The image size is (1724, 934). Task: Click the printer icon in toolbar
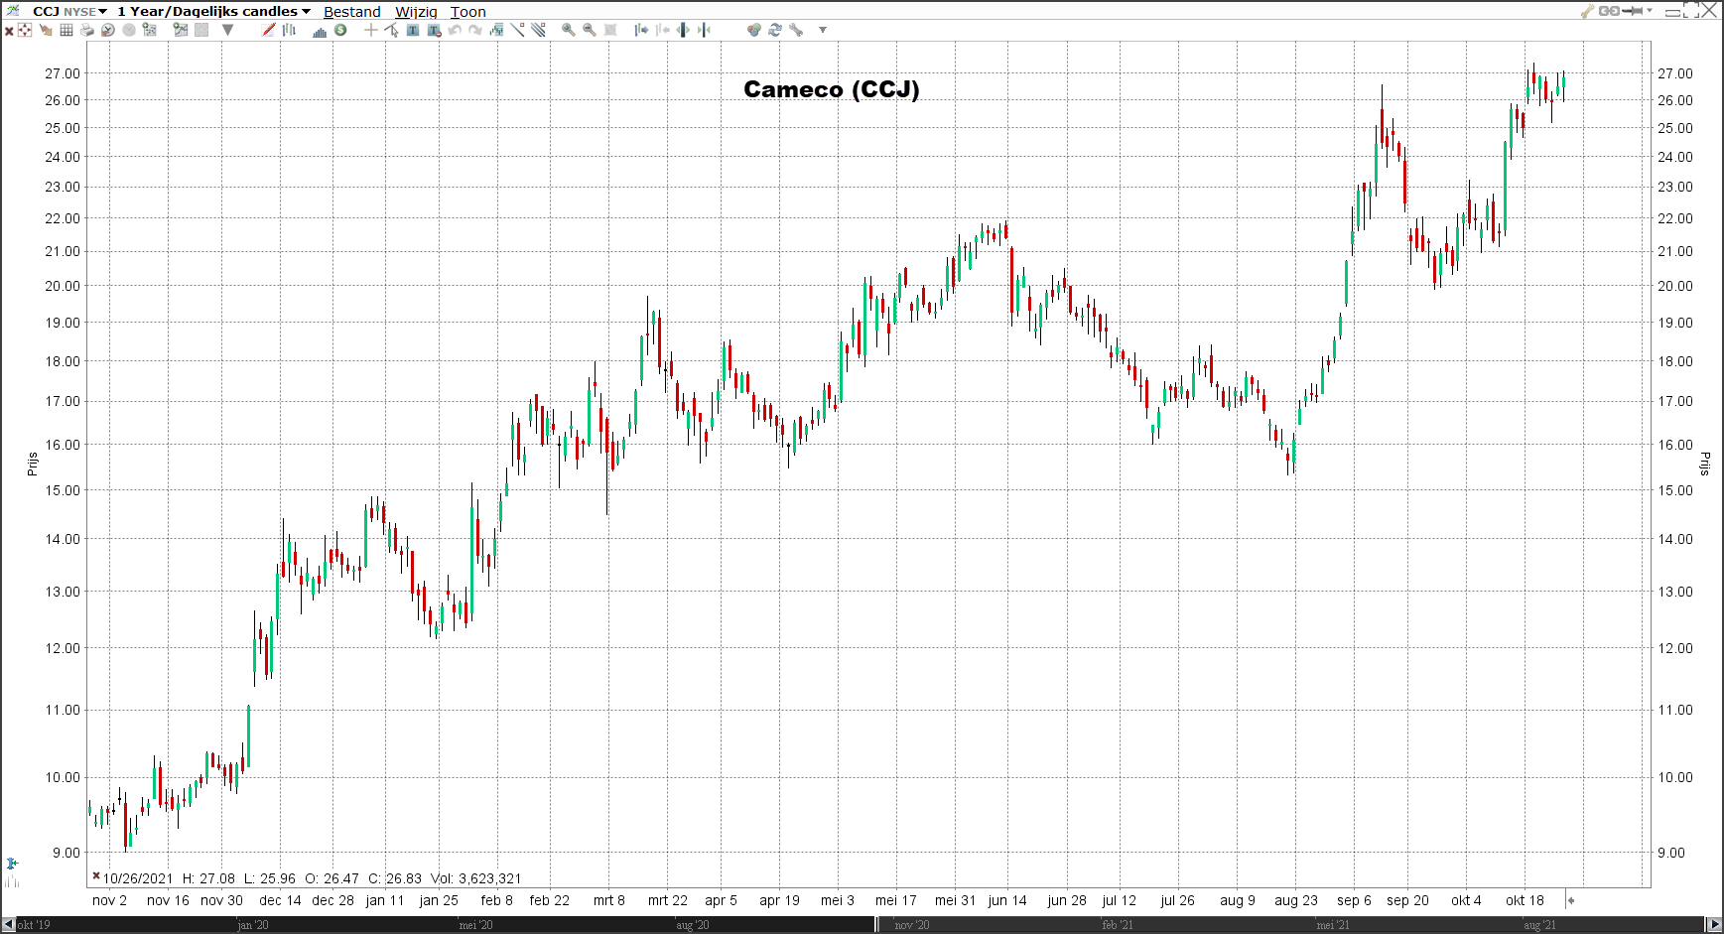87,30
